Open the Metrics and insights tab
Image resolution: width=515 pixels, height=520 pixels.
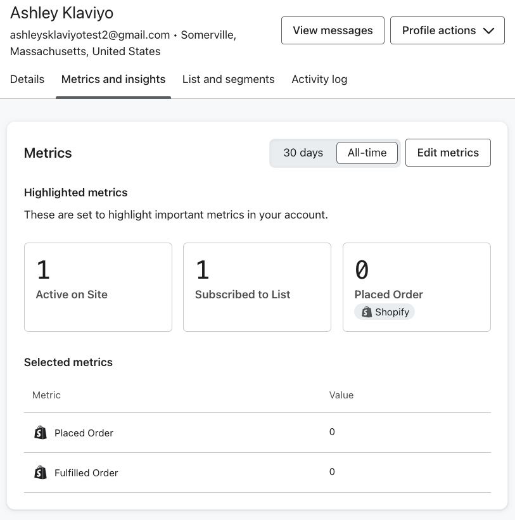tap(113, 79)
